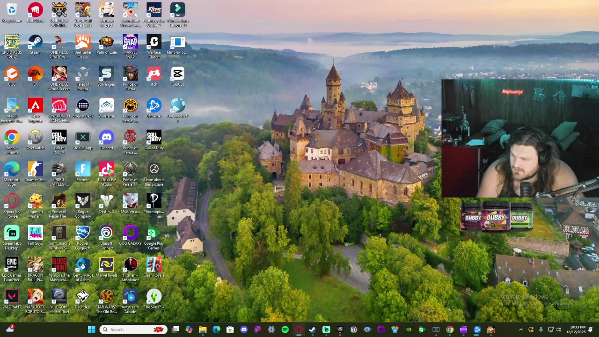Image resolution: width=599 pixels, height=337 pixels.
Task: Expand the hidden system tray icons
Action: (521, 330)
